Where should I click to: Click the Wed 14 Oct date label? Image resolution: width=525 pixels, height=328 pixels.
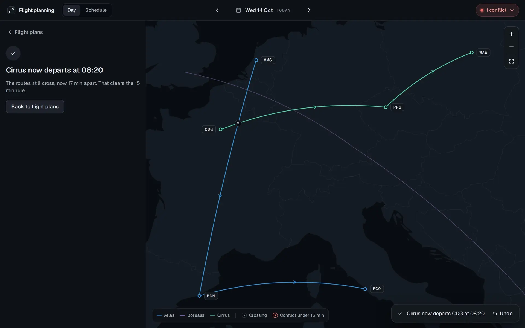tap(259, 10)
